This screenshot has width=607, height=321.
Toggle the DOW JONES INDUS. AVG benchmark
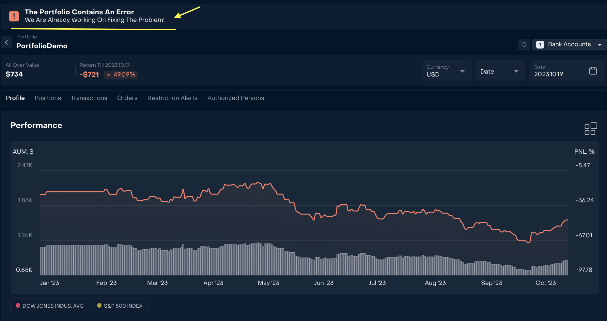point(50,306)
